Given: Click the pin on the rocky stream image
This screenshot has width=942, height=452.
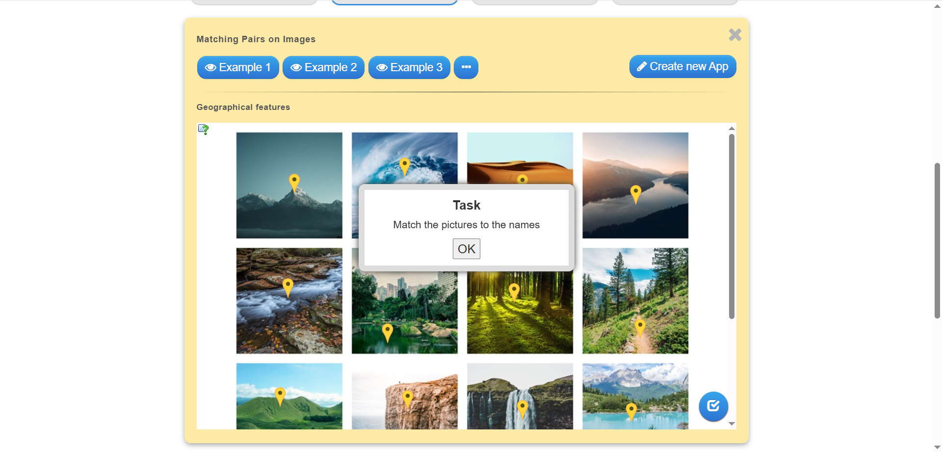Looking at the screenshot, I should pos(288,287).
